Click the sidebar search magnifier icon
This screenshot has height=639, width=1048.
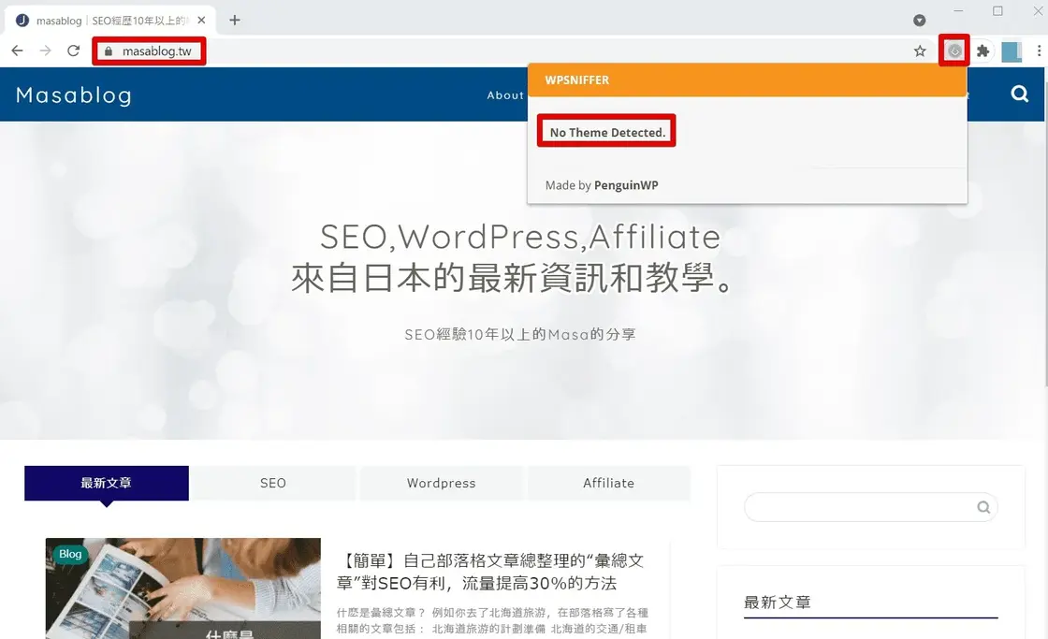983,507
